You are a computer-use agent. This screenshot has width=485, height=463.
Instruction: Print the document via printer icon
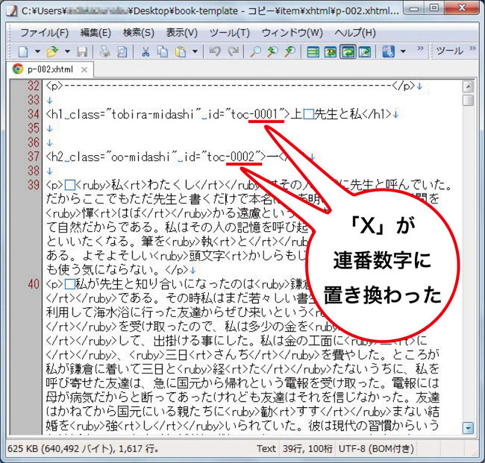tap(105, 51)
